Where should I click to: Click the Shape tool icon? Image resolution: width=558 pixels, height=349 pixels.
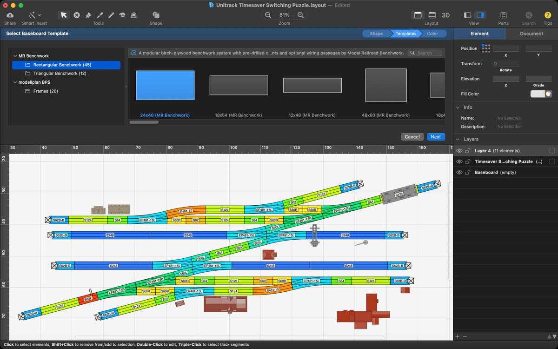(x=156, y=15)
